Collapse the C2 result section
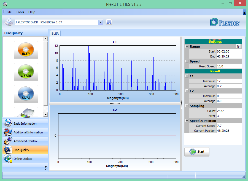 pyautogui.click(x=187, y=91)
